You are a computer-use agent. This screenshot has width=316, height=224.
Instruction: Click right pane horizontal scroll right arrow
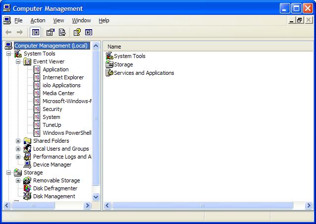309,206
